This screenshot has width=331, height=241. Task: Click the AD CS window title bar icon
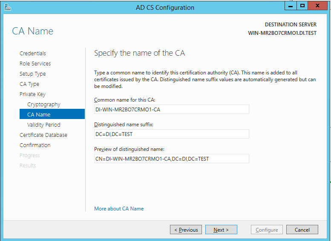pyautogui.click(x=8, y=7)
